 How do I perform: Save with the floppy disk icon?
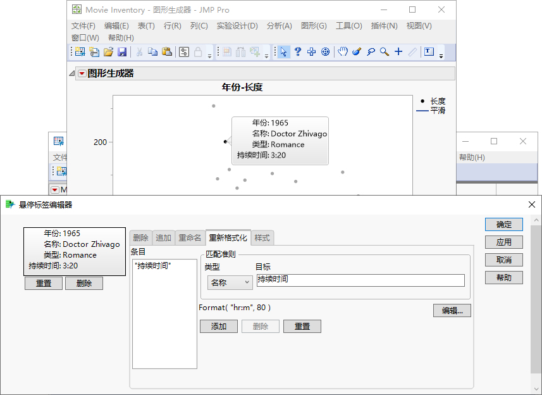[x=122, y=52]
